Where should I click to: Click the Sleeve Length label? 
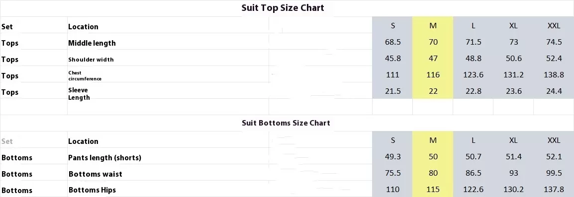pyautogui.click(x=79, y=94)
